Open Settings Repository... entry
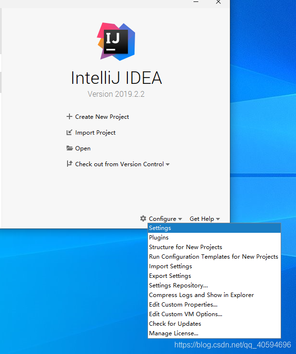The height and width of the screenshot is (354, 296). point(214,285)
